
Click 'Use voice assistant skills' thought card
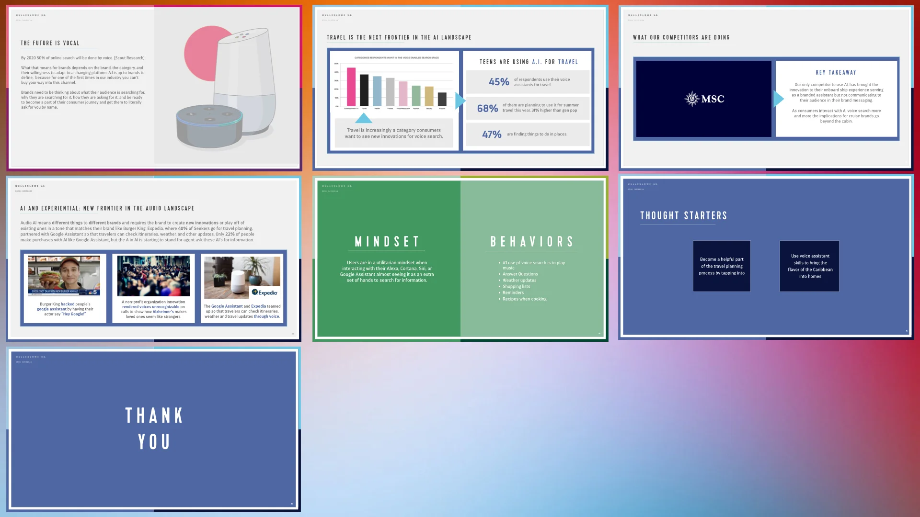click(x=809, y=266)
